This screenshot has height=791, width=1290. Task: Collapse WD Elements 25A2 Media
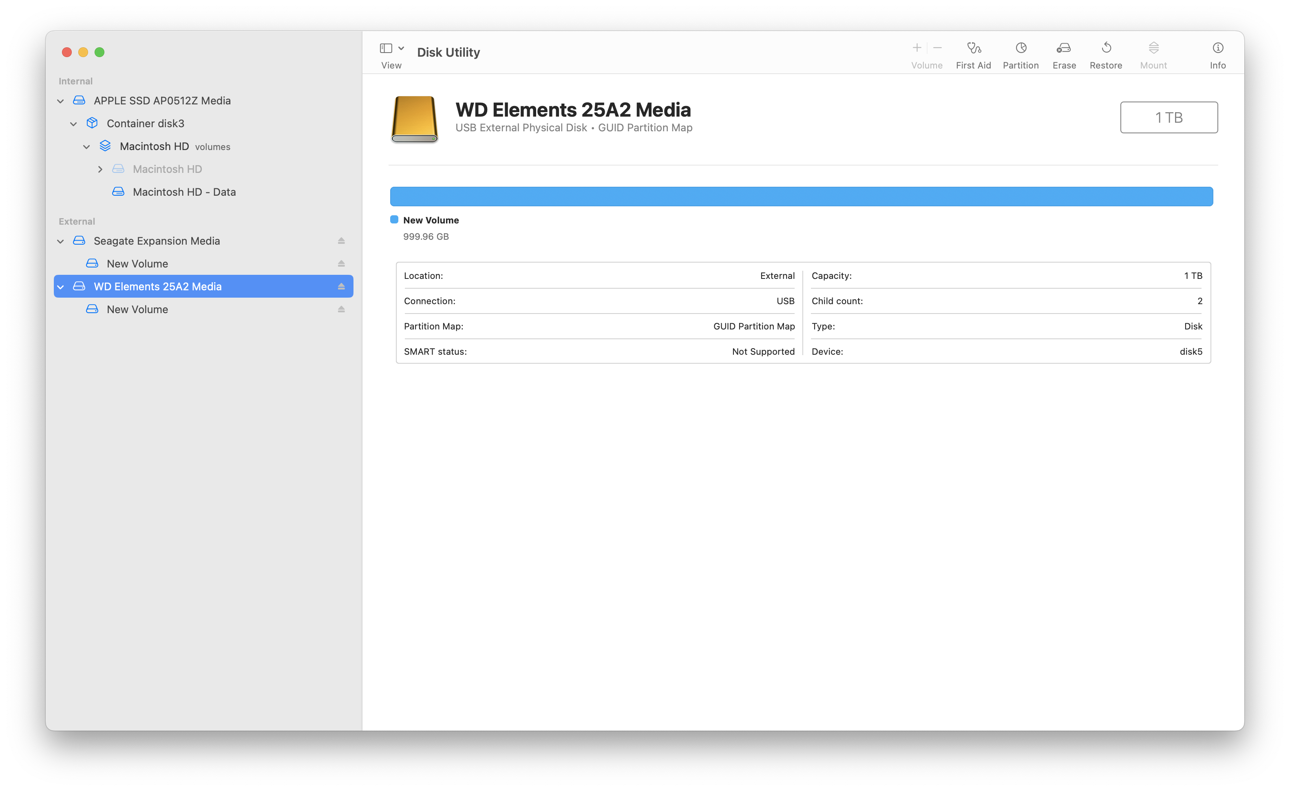(x=60, y=287)
